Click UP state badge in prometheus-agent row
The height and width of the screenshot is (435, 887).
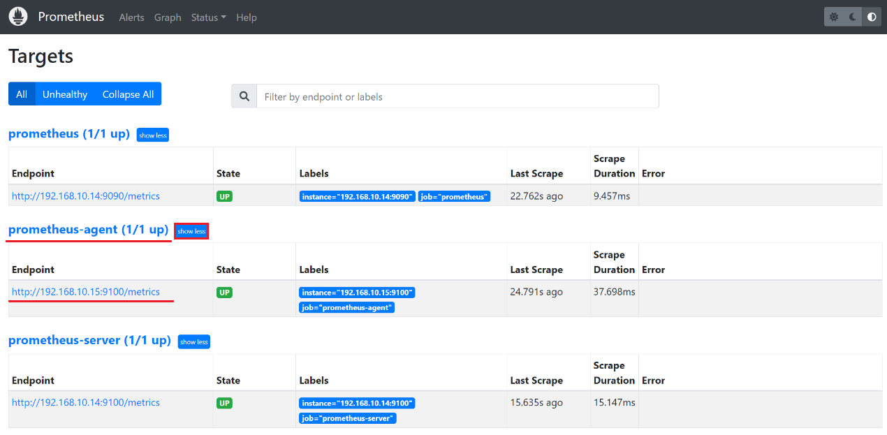coord(224,293)
